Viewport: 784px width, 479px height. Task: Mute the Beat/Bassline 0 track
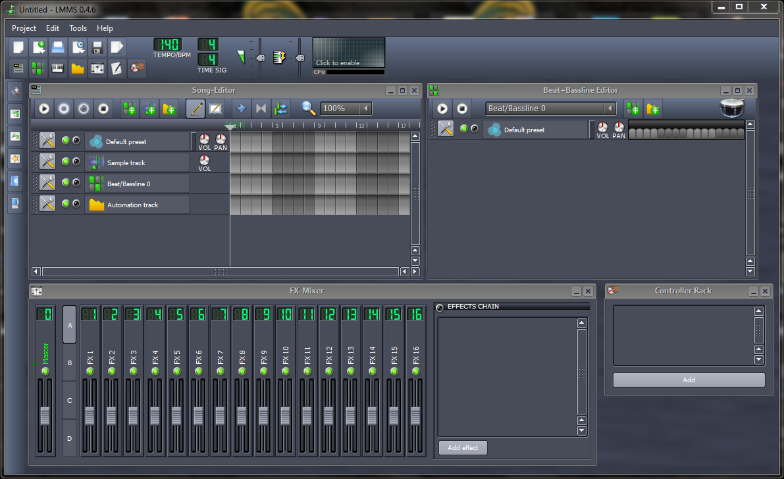tap(66, 183)
